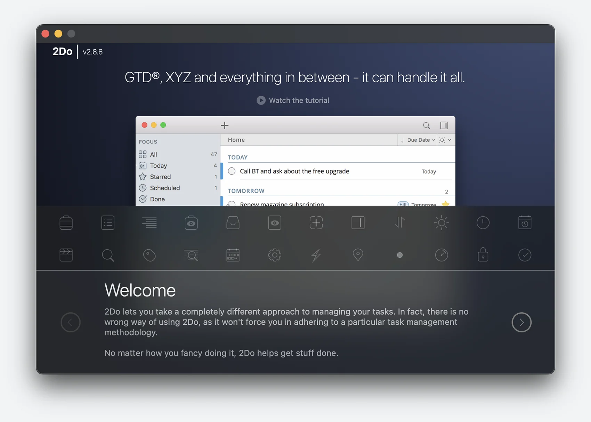Image resolution: width=591 pixels, height=422 pixels.
Task: Select All in the Focus sidebar
Action: tap(178, 155)
